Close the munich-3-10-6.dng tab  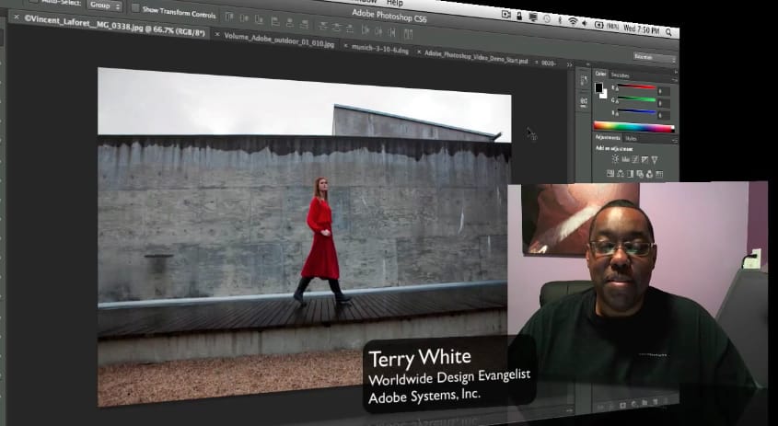[346, 46]
